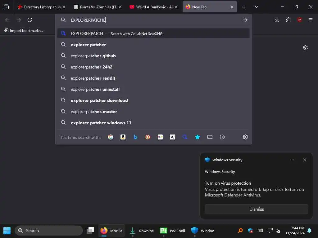
Task: Search with eBay one-off icon
Action: (x=160, y=137)
